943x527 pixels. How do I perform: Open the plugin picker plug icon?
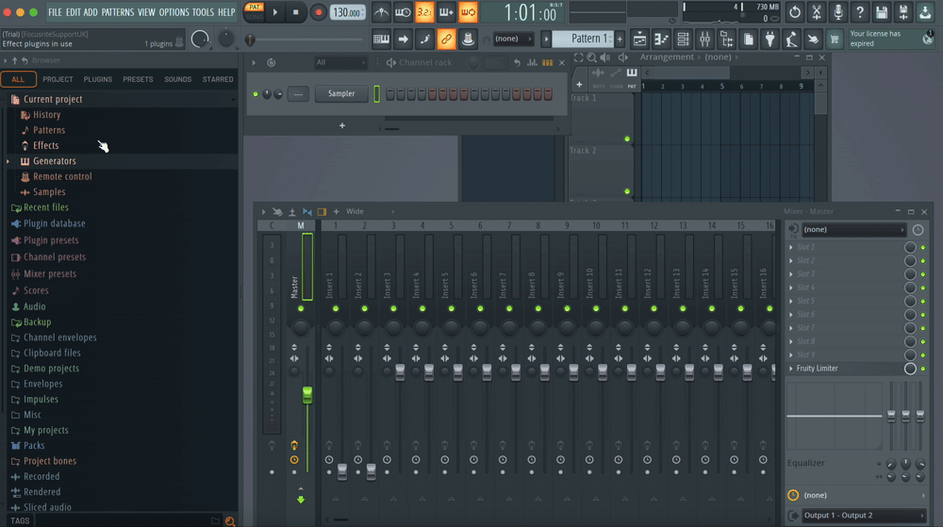coord(769,40)
